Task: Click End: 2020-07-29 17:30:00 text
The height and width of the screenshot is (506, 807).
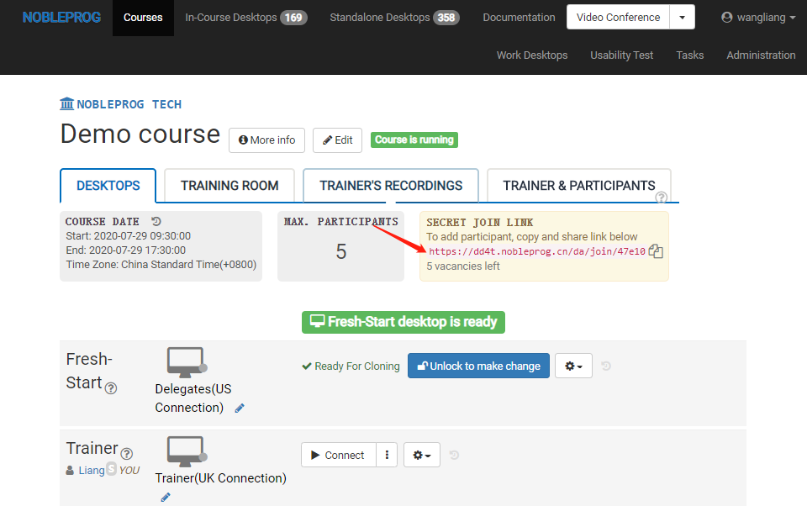Action: pos(125,250)
